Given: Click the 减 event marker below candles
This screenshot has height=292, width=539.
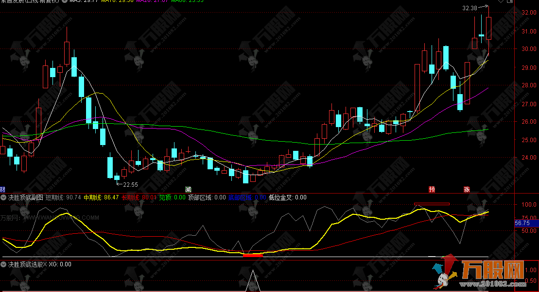Looking at the screenshot, I should [188, 189].
